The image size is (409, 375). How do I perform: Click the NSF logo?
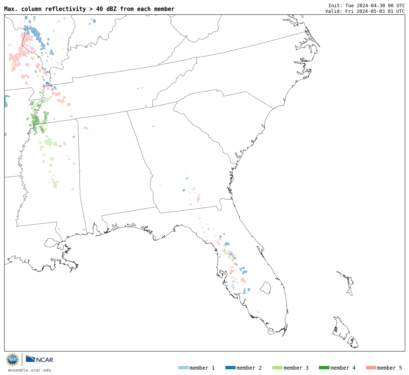coord(12,359)
